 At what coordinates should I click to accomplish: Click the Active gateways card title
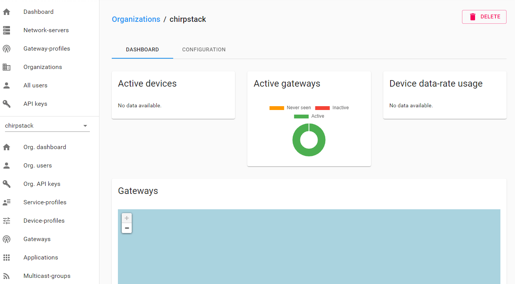(287, 84)
